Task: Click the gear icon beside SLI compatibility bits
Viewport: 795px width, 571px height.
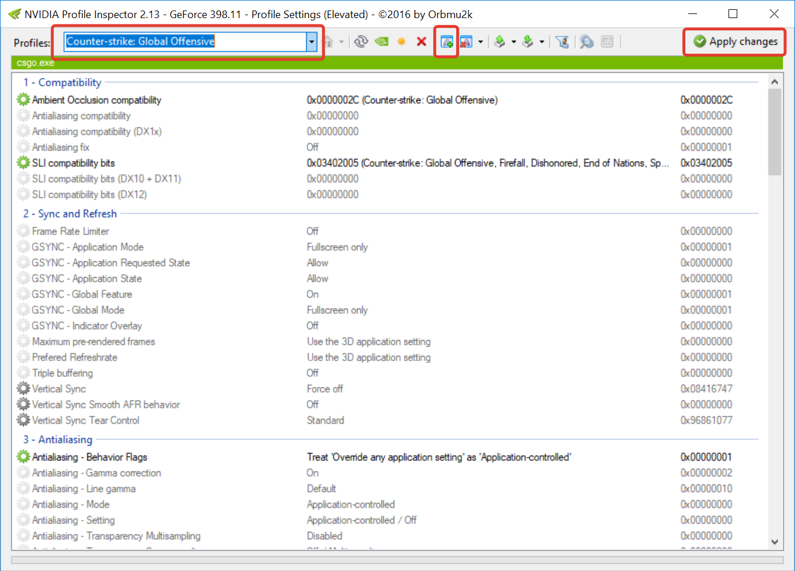Action: pyautogui.click(x=23, y=163)
